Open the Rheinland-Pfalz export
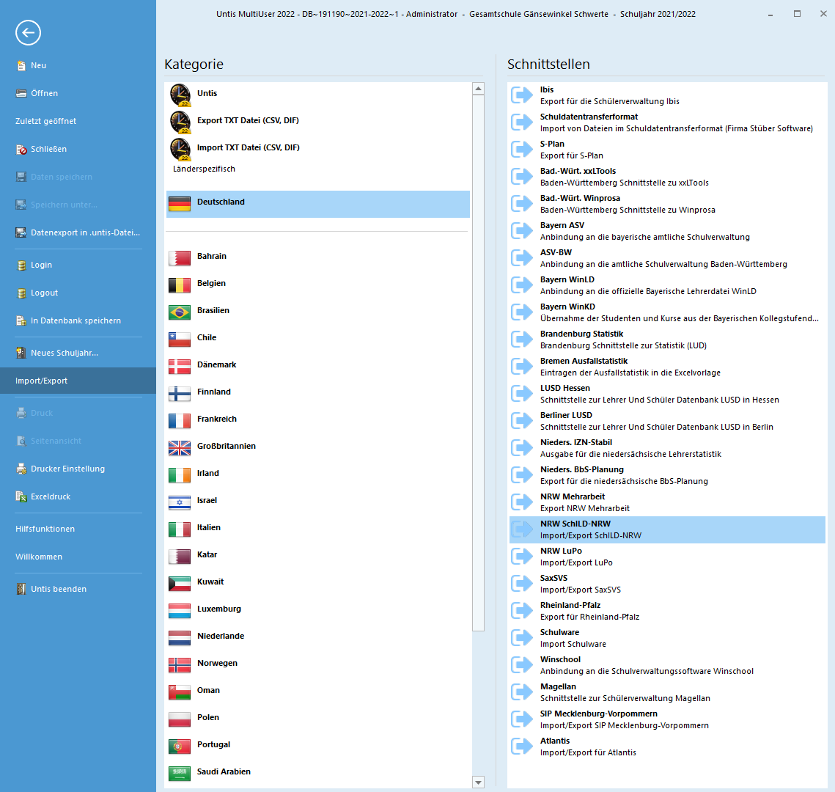The height and width of the screenshot is (792, 835). [x=667, y=612]
